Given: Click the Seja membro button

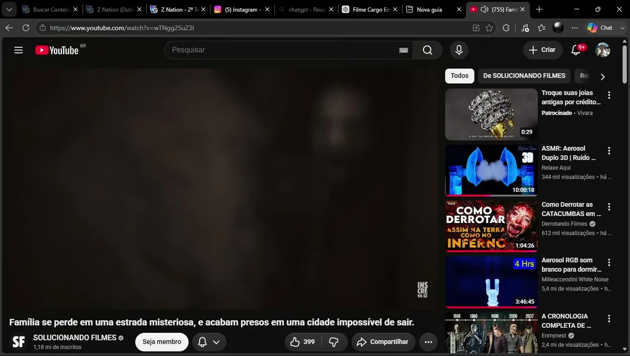Looking at the screenshot, I should (x=162, y=342).
